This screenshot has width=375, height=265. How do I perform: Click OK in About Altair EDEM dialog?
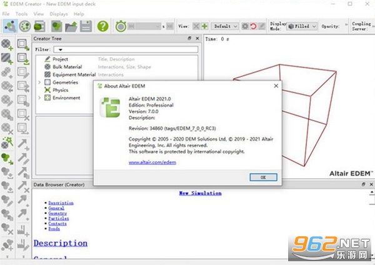tap(263, 177)
